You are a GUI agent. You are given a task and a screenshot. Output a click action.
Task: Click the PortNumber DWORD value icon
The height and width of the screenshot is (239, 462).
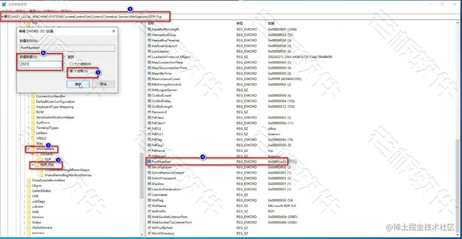coord(149,162)
